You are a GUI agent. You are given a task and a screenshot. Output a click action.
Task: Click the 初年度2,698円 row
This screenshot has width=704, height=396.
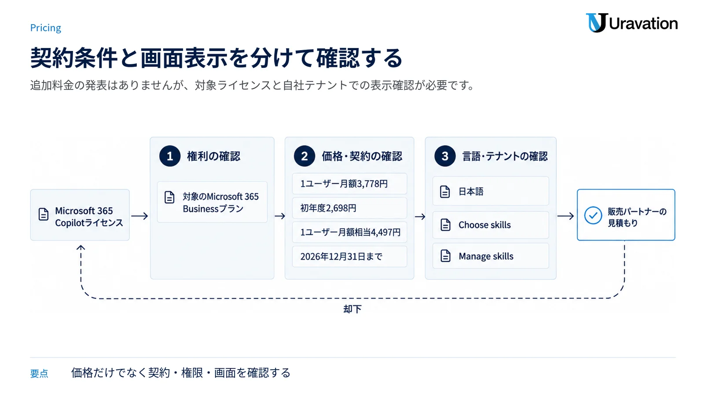tap(349, 208)
